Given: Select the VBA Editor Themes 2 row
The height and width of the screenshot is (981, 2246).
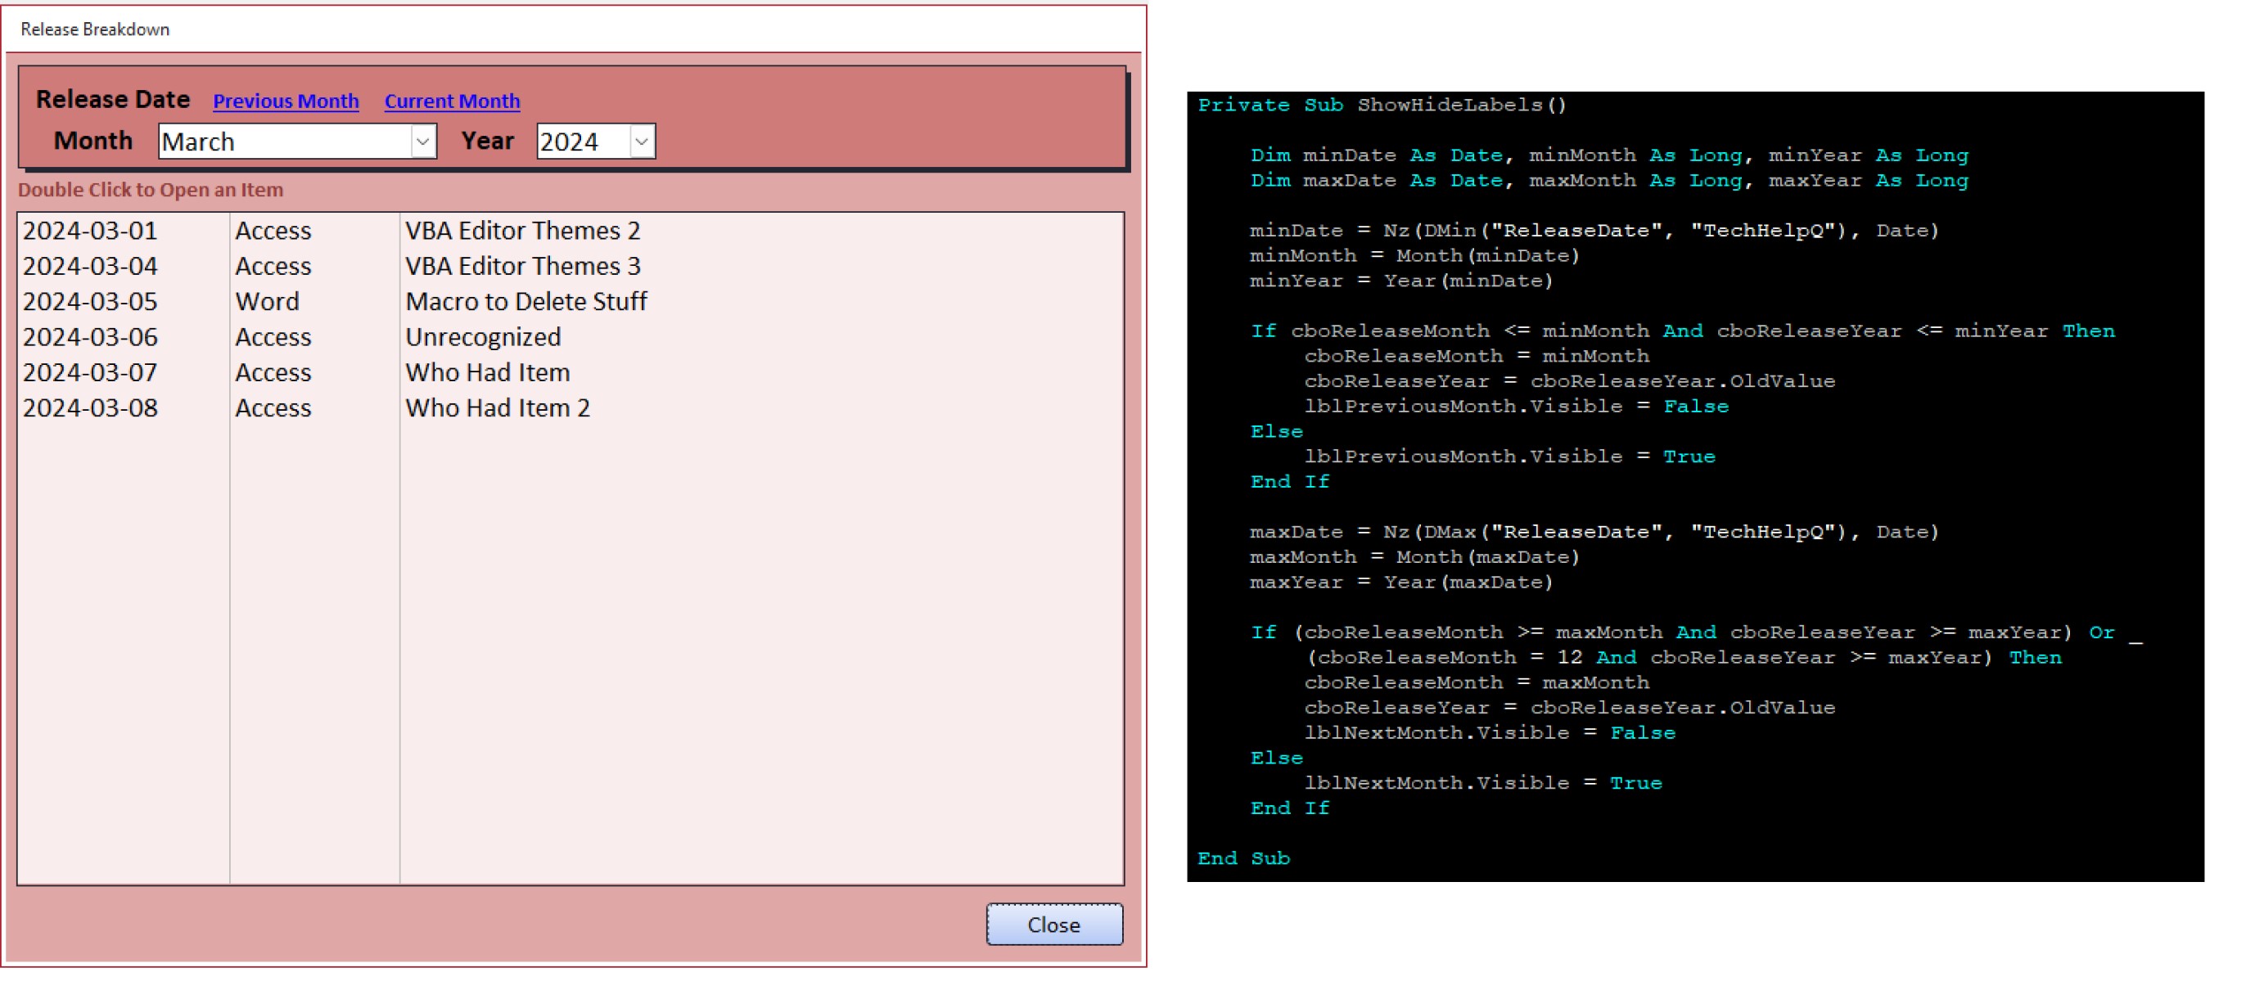Looking at the screenshot, I should [x=522, y=231].
